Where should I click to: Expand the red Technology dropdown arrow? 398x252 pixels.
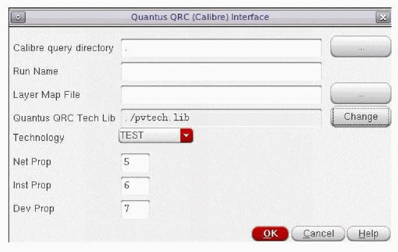[x=186, y=135]
